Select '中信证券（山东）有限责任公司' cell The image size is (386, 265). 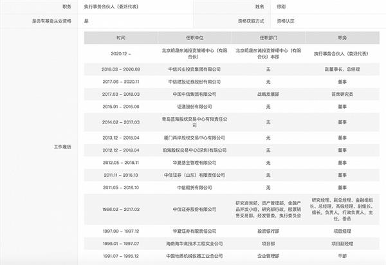click(194, 175)
